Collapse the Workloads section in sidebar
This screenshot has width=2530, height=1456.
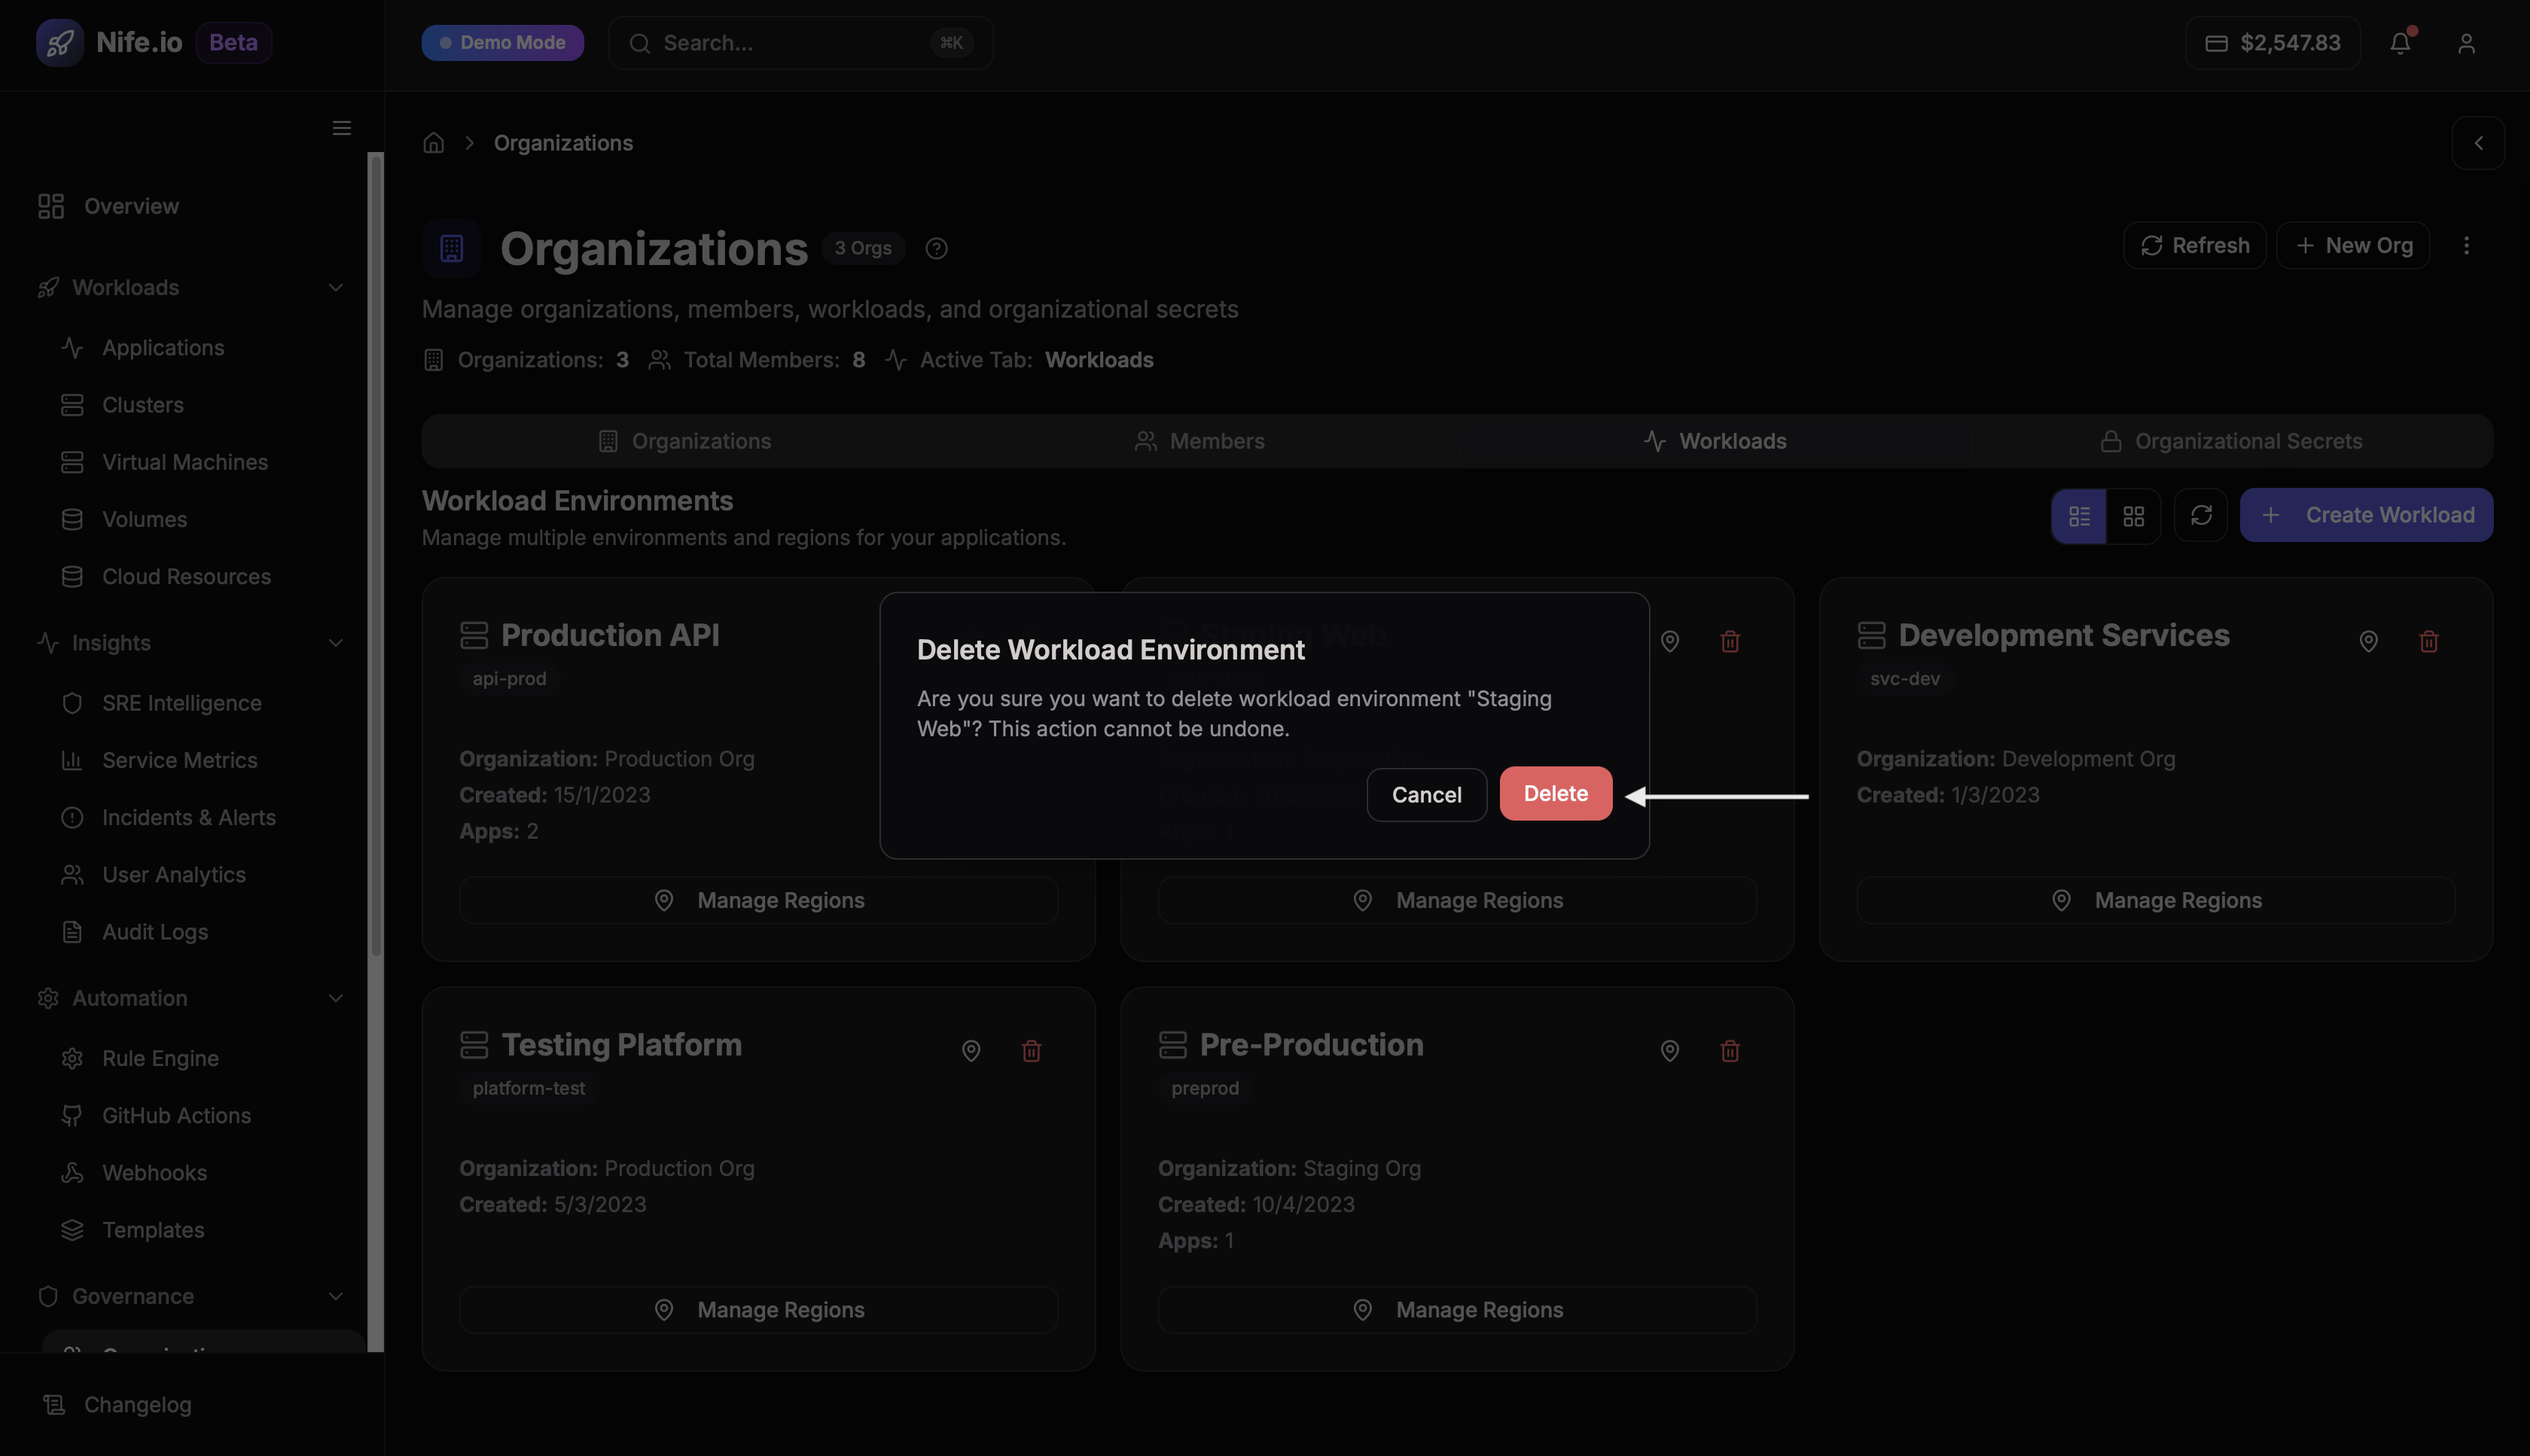pyautogui.click(x=335, y=287)
